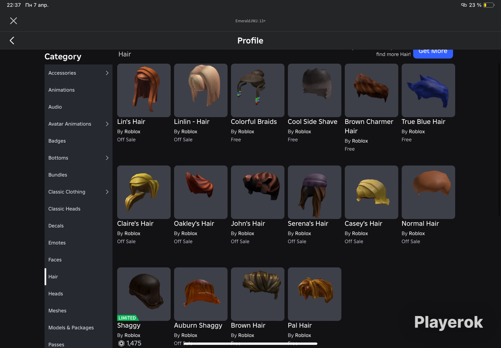Switch to the Bundles category

pos(78,175)
